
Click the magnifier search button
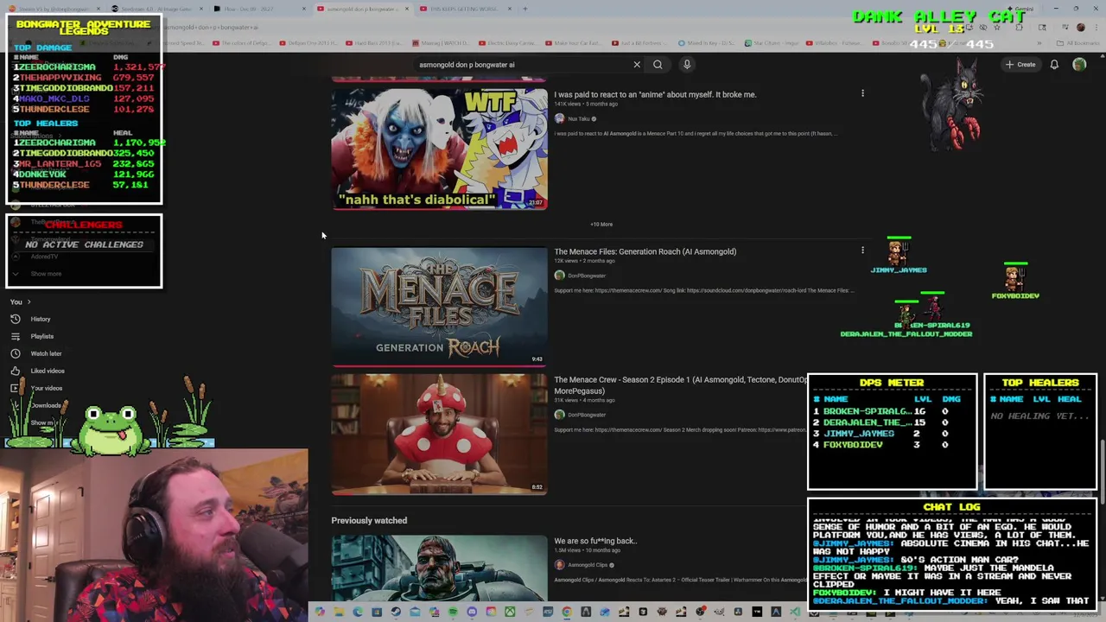[x=658, y=64]
